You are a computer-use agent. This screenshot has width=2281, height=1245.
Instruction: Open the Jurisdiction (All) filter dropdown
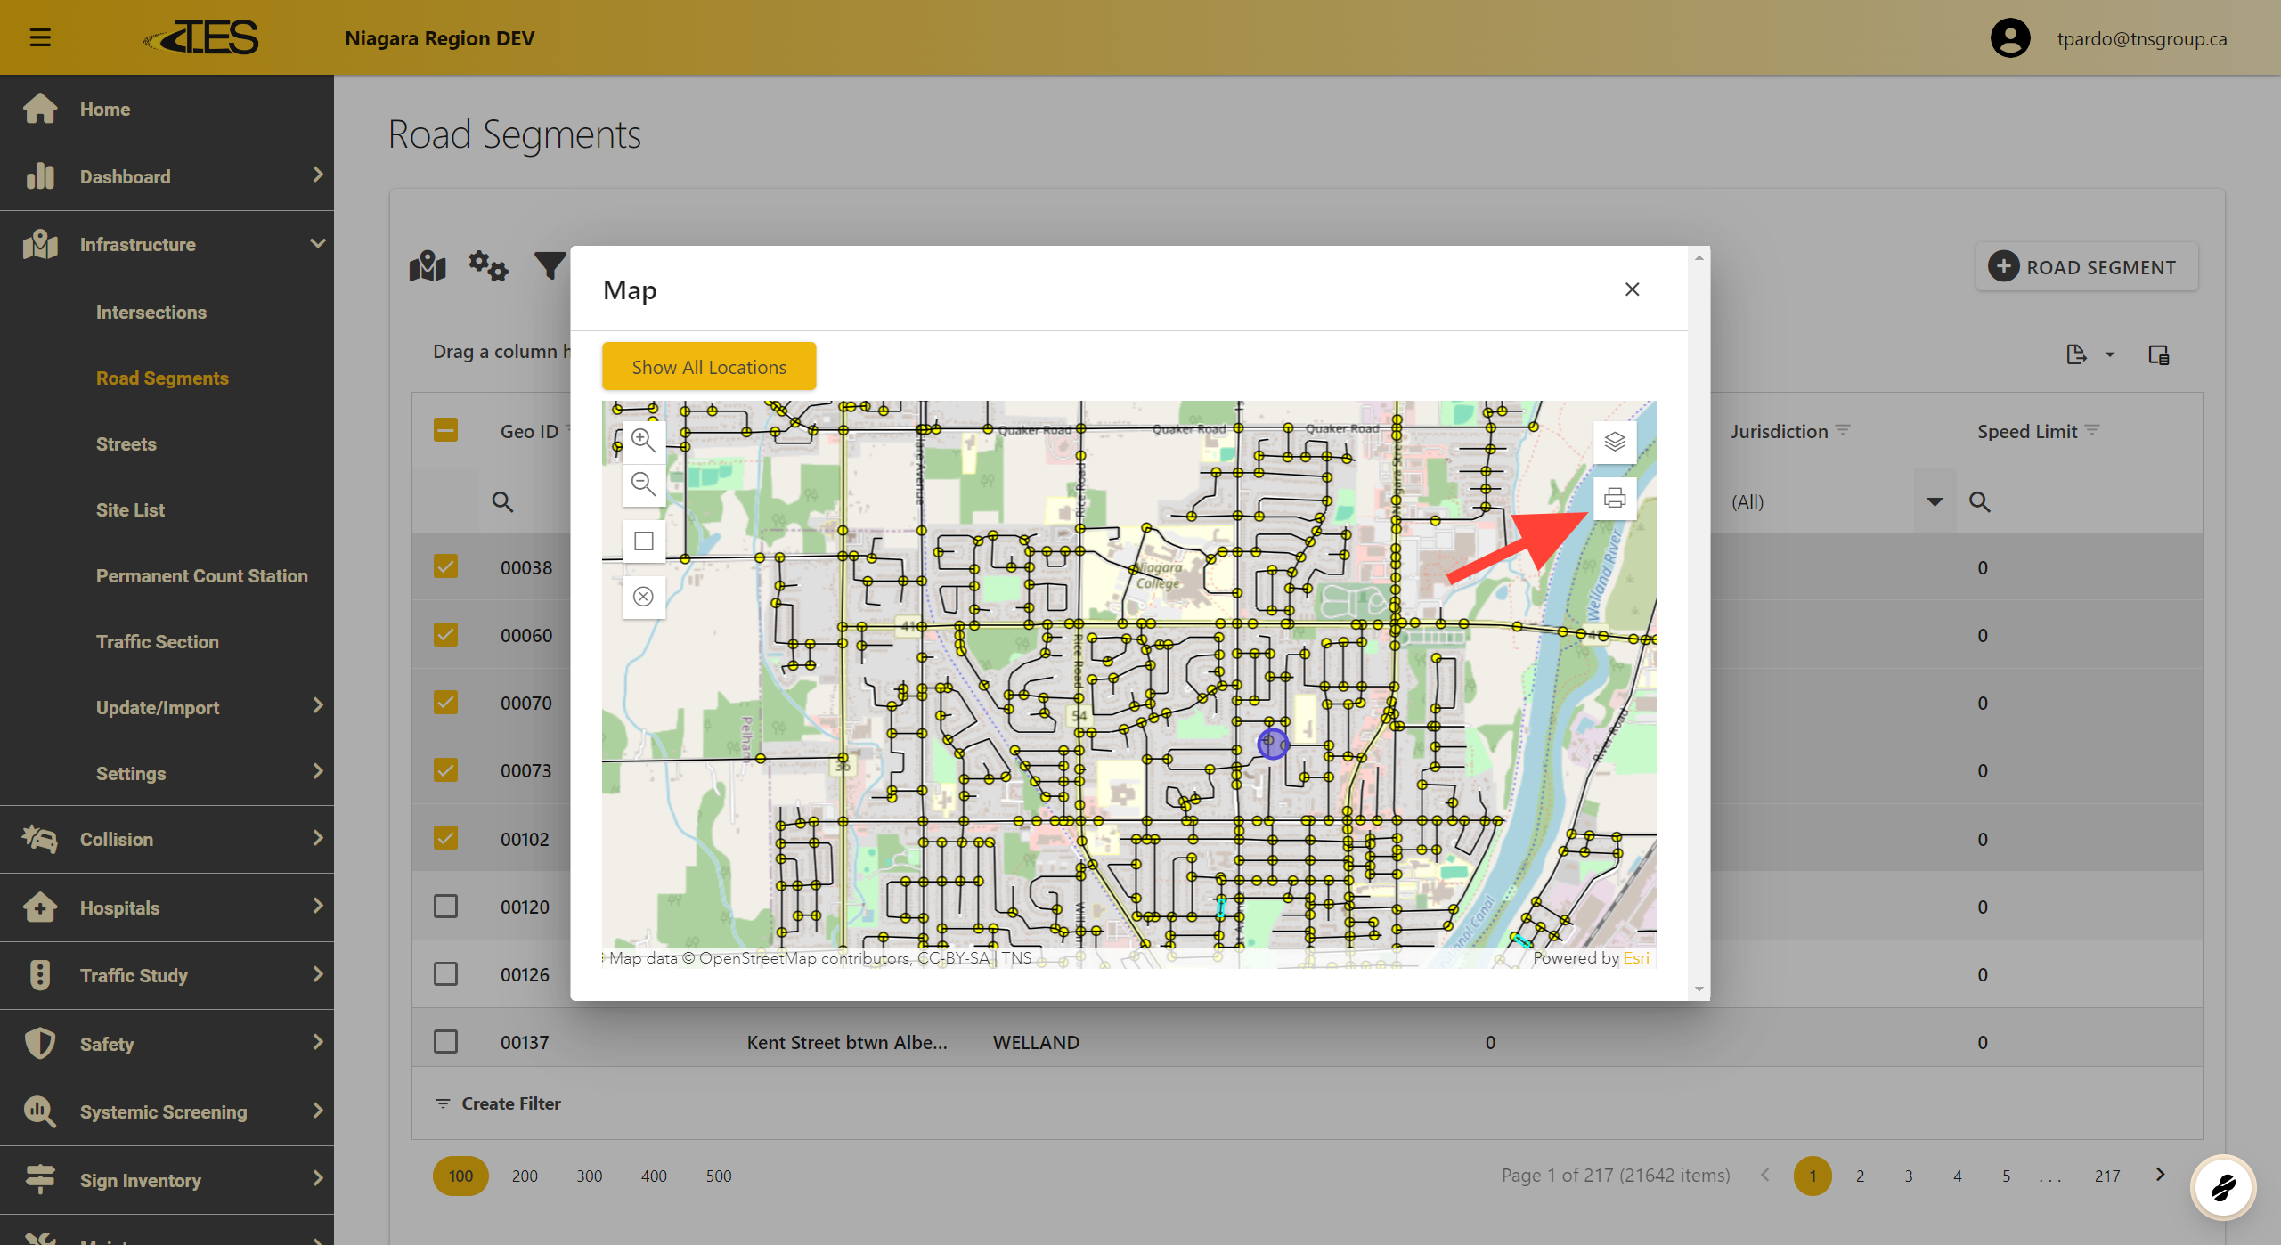click(x=1934, y=501)
